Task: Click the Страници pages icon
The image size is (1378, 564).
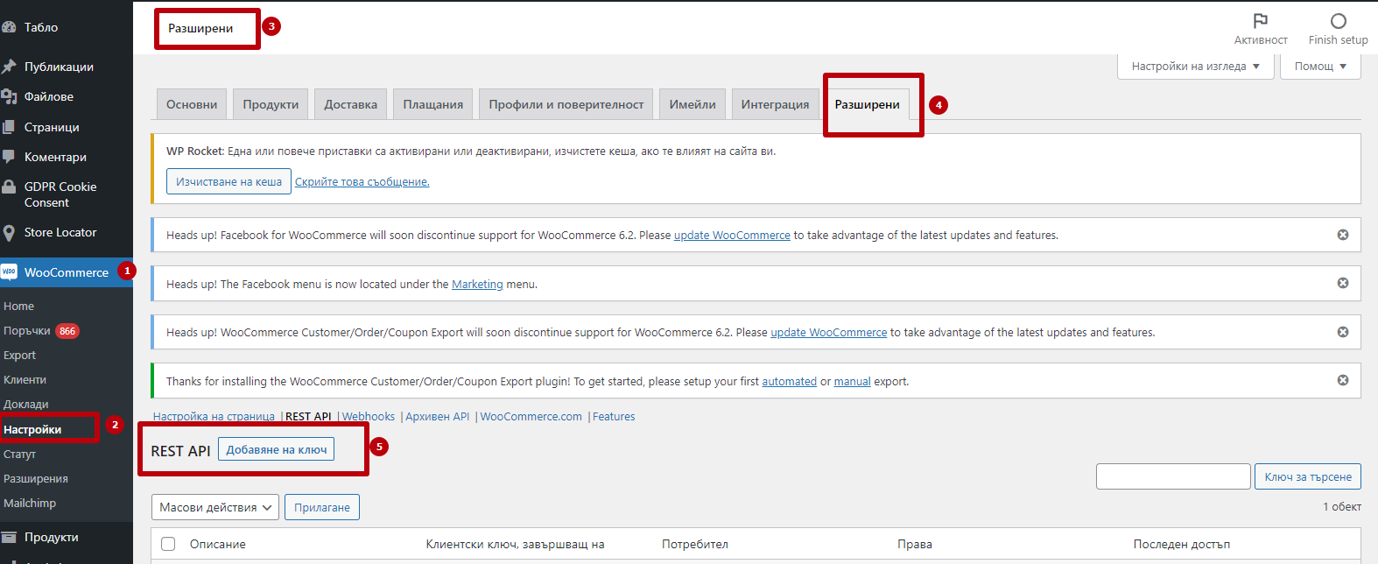Action: [x=9, y=127]
